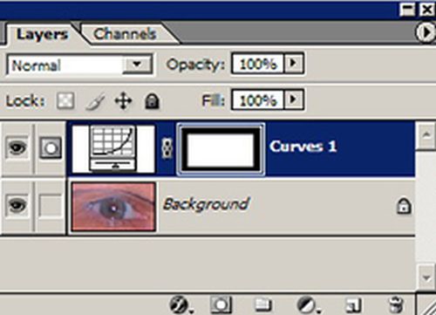
Task: Click the add layer style icon
Action: 179,305
